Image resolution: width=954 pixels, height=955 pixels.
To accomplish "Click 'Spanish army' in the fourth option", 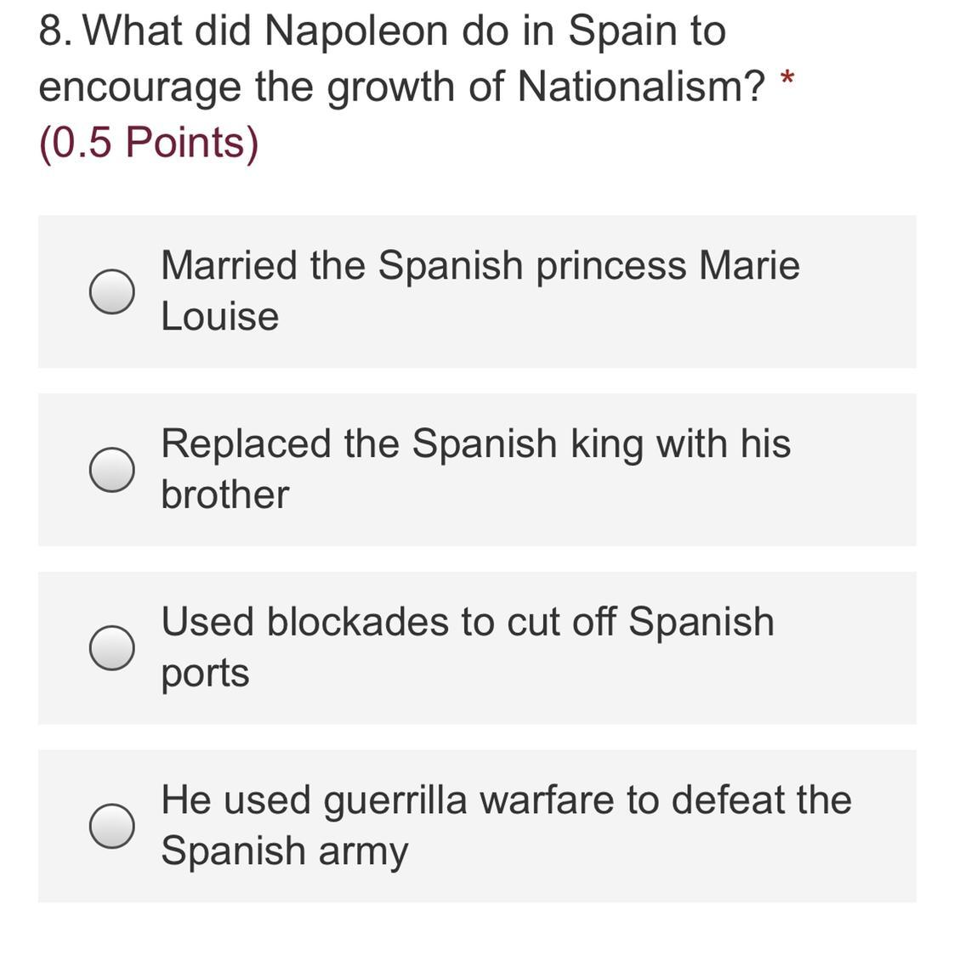I will (285, 852).
